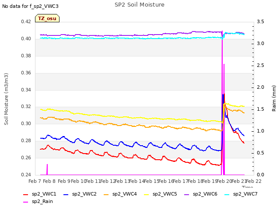
Task: Click the Feb 9 x-axis tick label
Action: click(64, 181)
